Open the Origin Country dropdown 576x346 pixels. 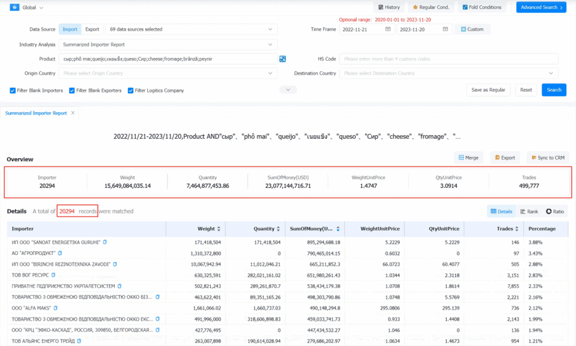point(168,73)
